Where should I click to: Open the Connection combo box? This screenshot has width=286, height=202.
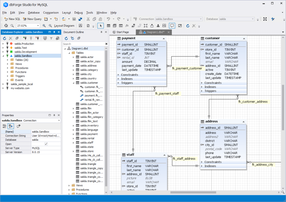pyautogui.click(x=179, y=19)
